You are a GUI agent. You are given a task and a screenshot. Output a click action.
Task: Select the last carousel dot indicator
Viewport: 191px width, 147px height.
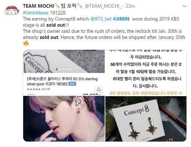72,69
